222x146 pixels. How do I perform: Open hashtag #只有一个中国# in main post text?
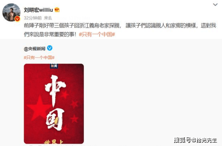97,34
